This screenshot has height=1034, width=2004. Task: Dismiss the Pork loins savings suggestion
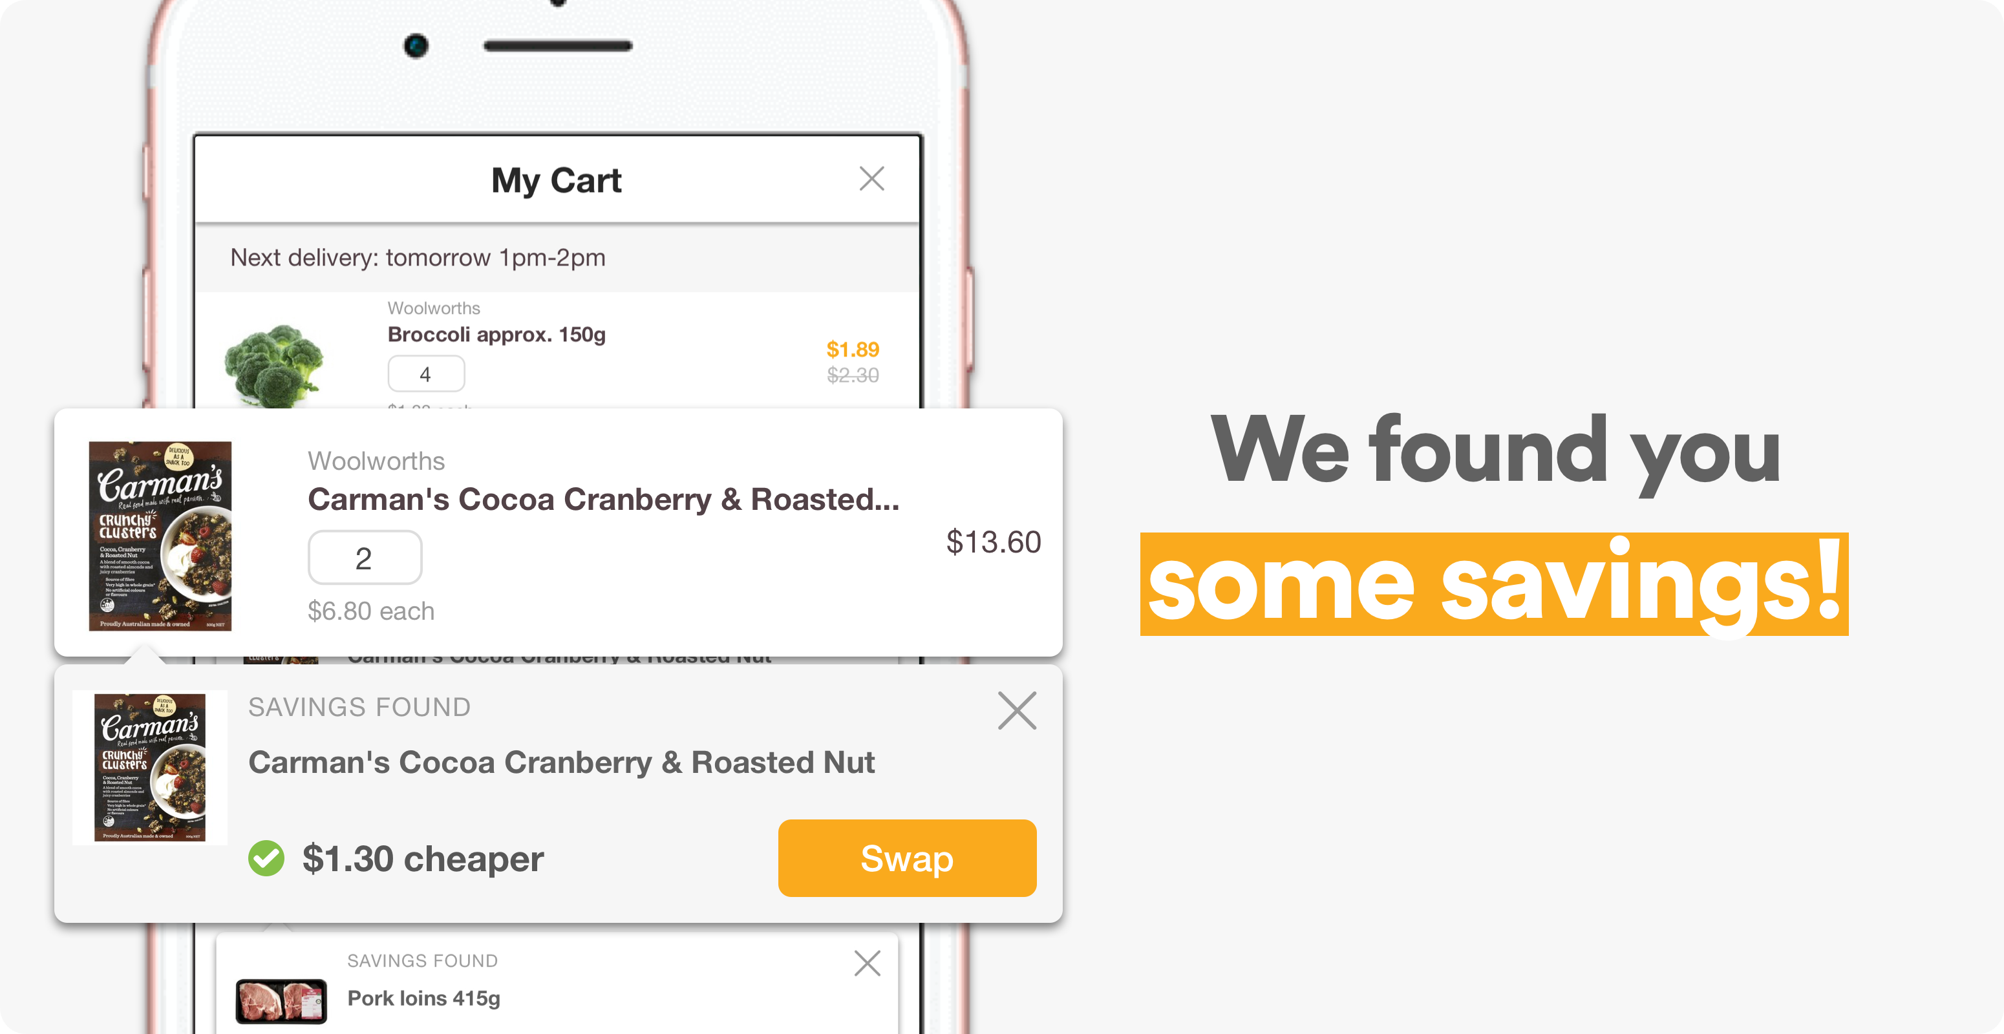pyautogui.click(x=867, y=964)
